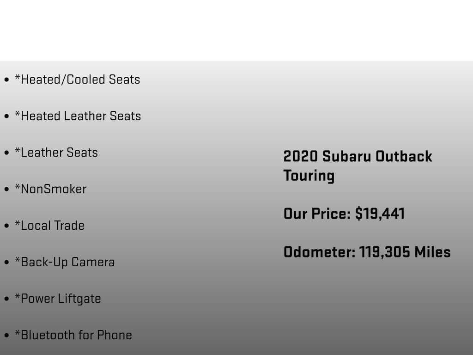The image size is (473, 355).
Task: Click the bullet beside Local Trade
Action: (x=6, y=226)
